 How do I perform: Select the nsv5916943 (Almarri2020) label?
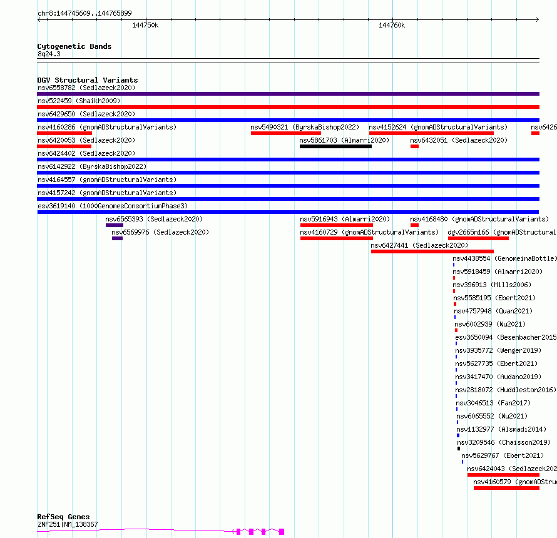[x=345, y=219]
